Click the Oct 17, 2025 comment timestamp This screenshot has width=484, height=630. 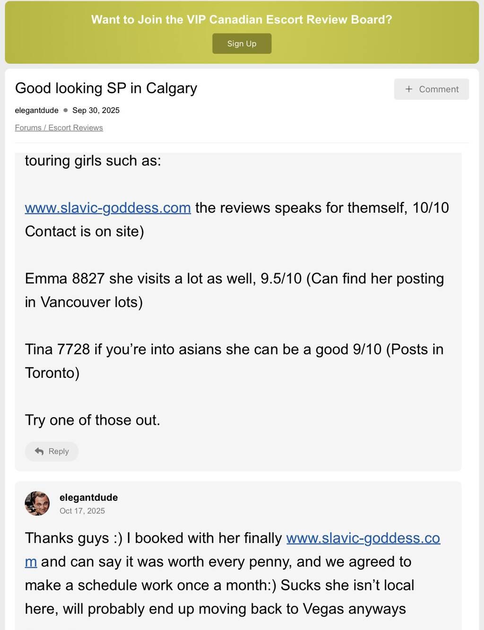(x=82, y=511)
